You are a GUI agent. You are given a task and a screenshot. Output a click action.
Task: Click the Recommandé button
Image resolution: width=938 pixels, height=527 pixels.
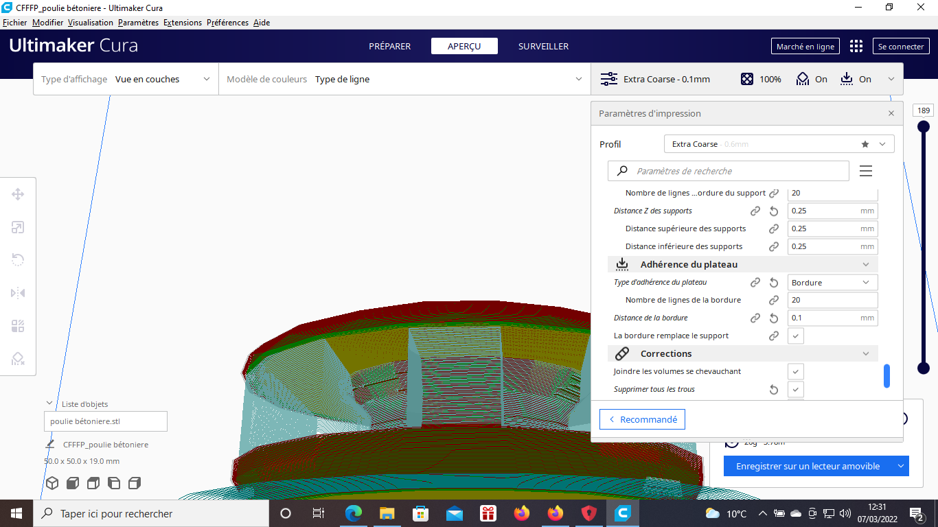pyautogui.click(x=642, y=419)
